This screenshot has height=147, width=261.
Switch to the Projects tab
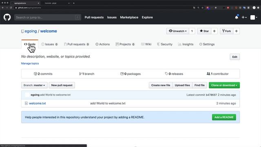click(x=125, y=45)
